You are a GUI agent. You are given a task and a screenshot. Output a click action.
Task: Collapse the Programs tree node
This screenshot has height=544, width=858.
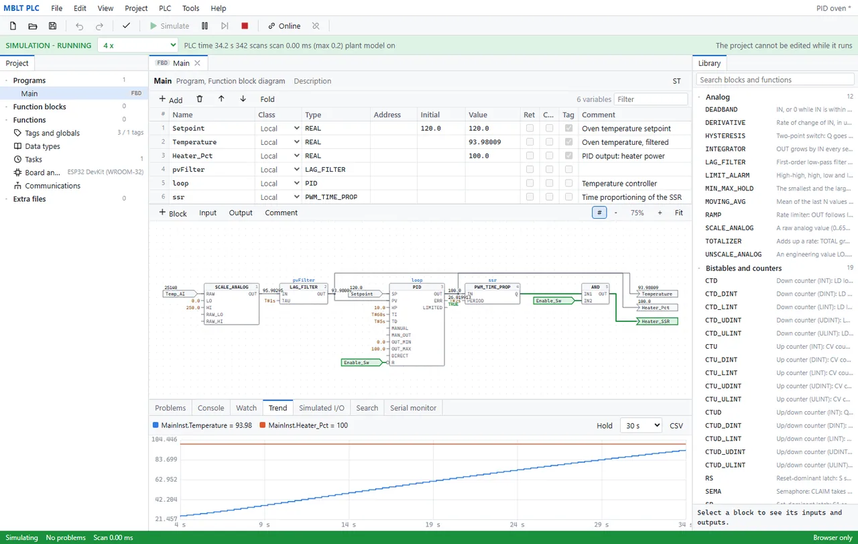coord(7,80)
